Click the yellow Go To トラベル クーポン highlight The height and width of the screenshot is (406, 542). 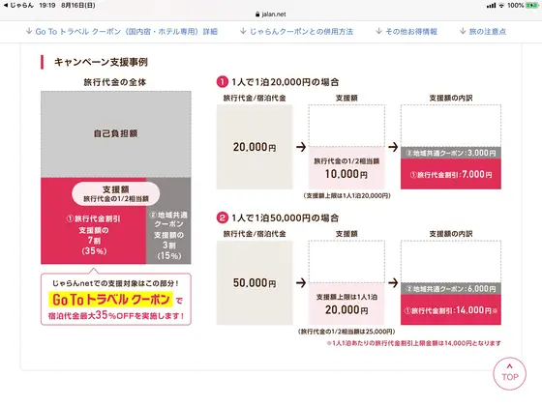tap(110, 300)
